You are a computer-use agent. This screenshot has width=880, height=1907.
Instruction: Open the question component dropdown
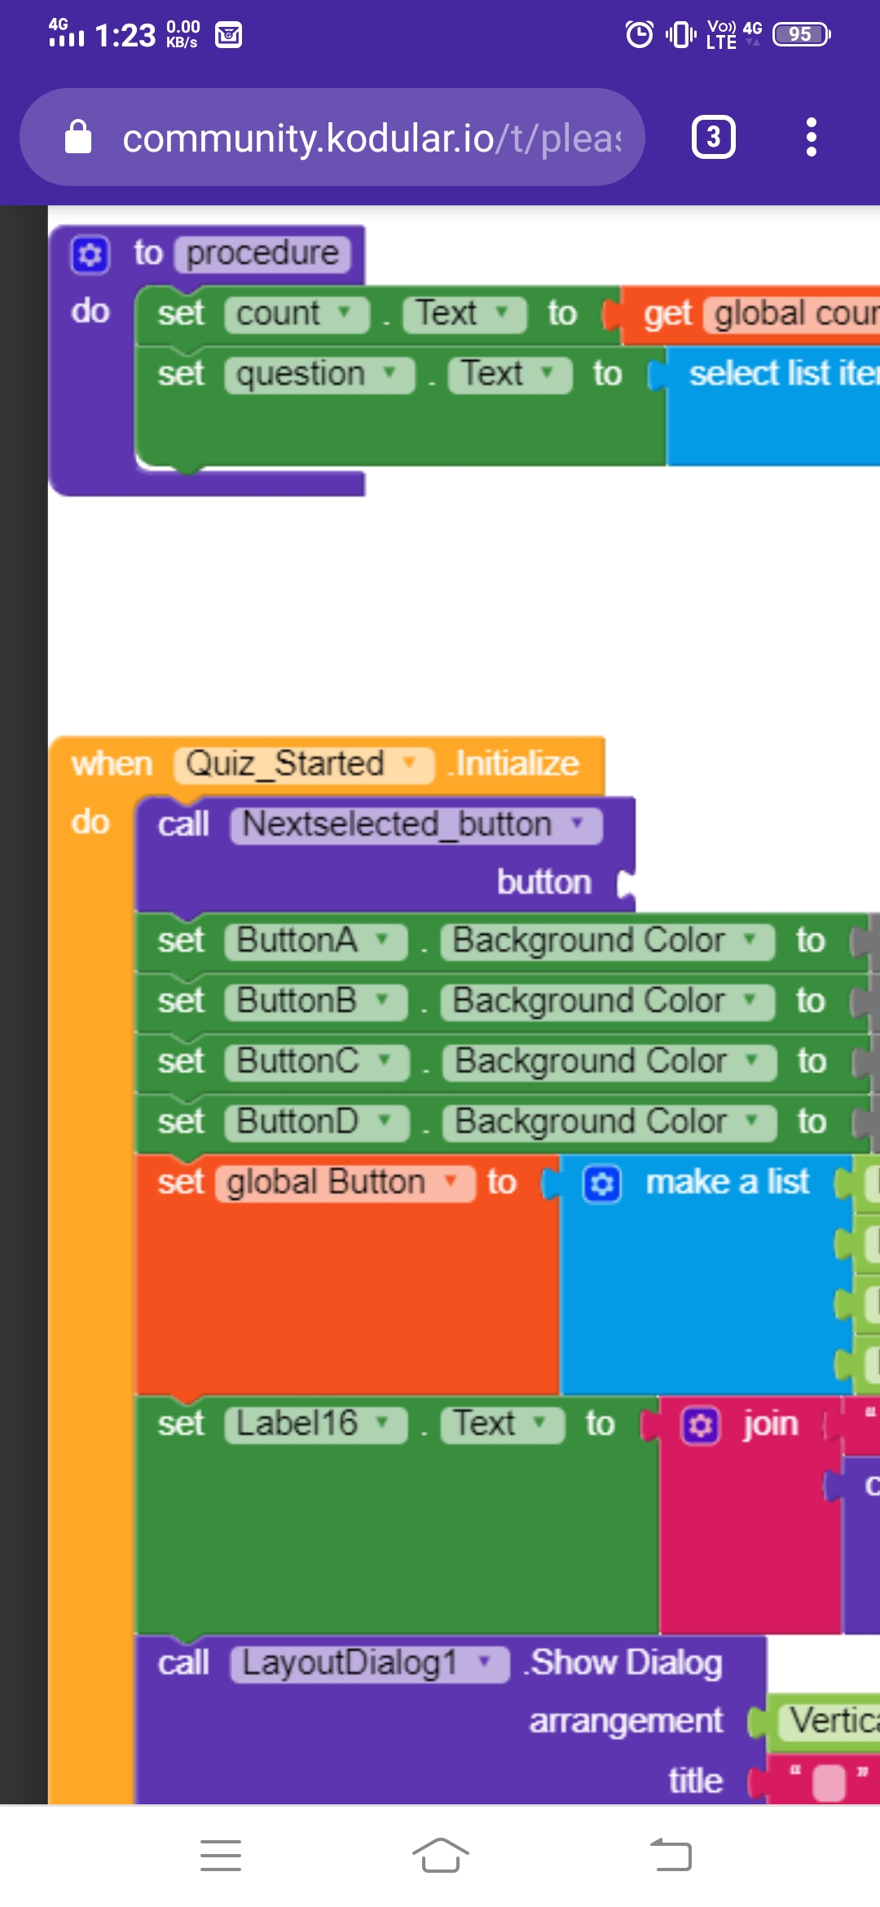point(319,375)
